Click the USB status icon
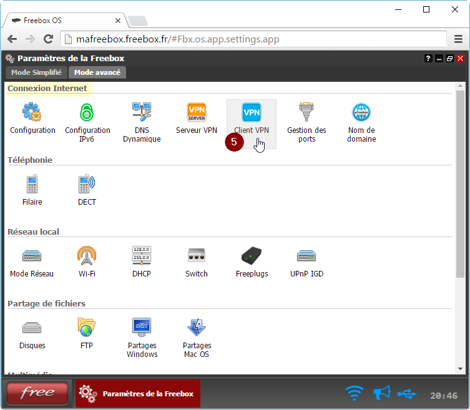The width and height of the screenshot is (470, 410). (407, 394)
